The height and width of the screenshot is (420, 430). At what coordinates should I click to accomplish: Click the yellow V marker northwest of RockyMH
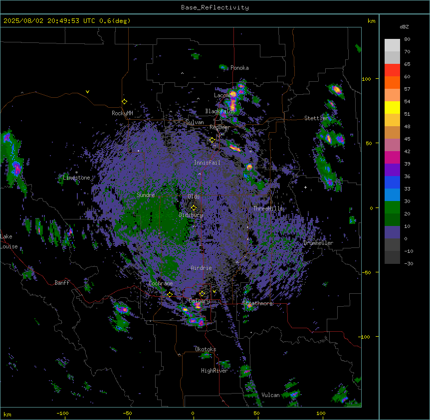click(x=87, y=92)
